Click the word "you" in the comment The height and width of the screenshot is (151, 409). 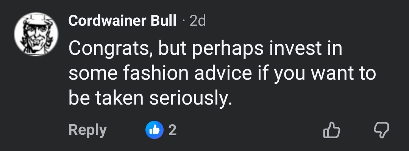coord(289,74)
